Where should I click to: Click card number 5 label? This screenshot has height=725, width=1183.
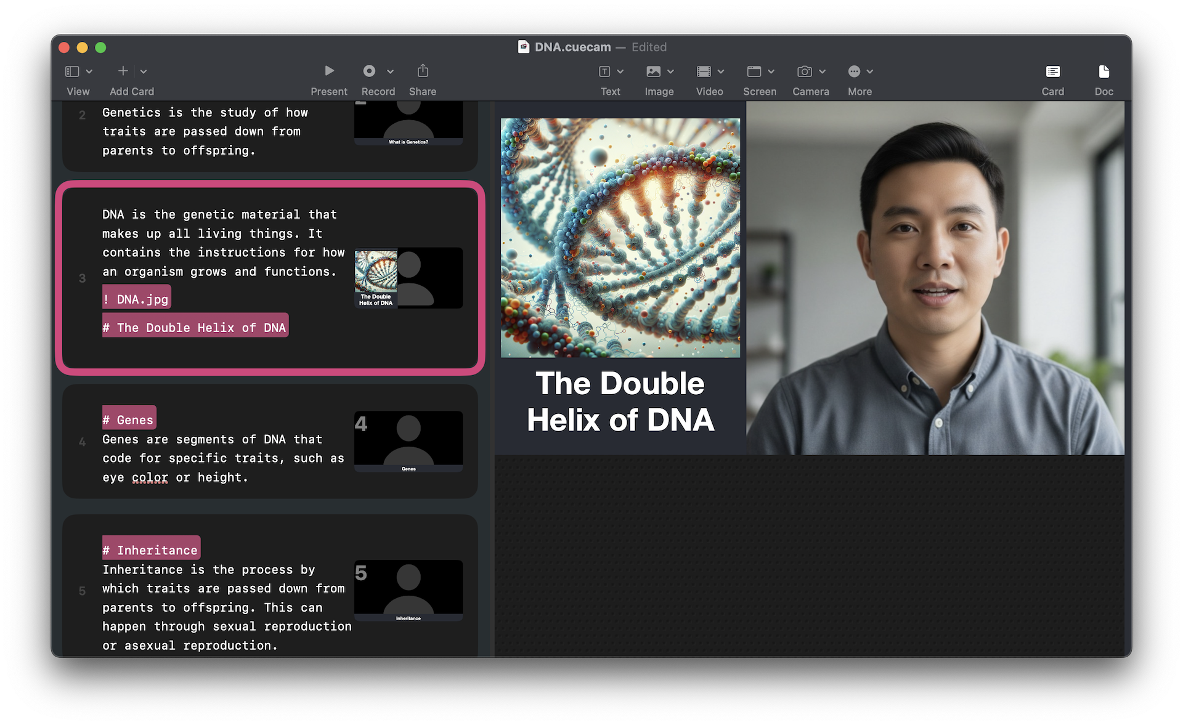click(x=82, y=591)
